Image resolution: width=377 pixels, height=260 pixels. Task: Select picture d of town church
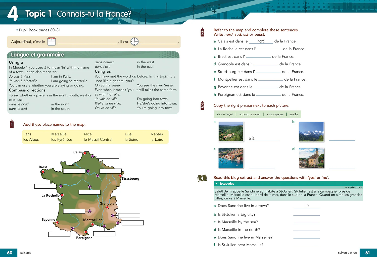click(x=311, y=158)
